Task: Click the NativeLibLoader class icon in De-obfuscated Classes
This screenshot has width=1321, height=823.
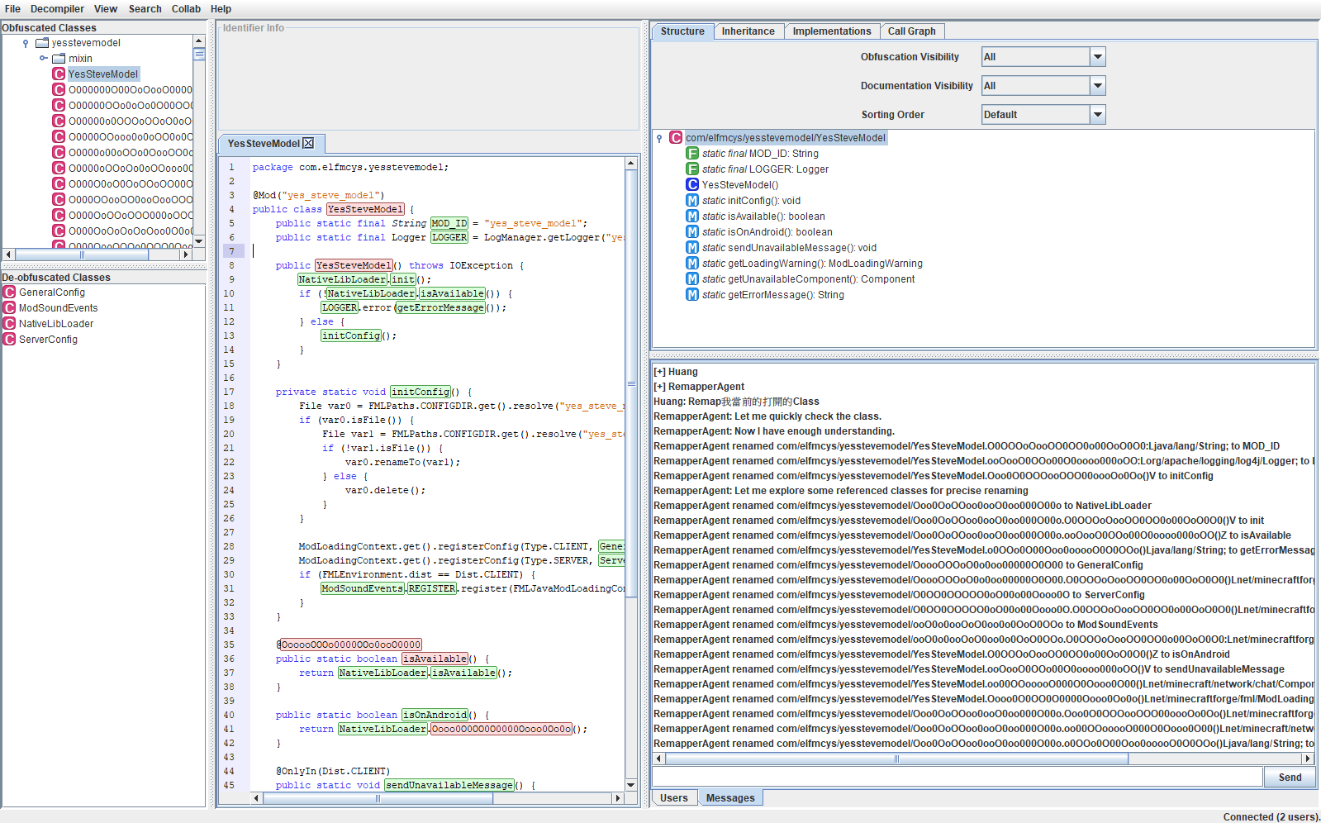Action: [x=9, y=323]
